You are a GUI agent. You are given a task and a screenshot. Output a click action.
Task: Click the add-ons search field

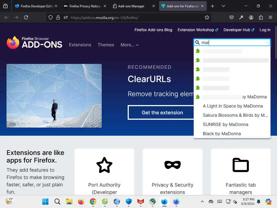[x=232, y=43]
